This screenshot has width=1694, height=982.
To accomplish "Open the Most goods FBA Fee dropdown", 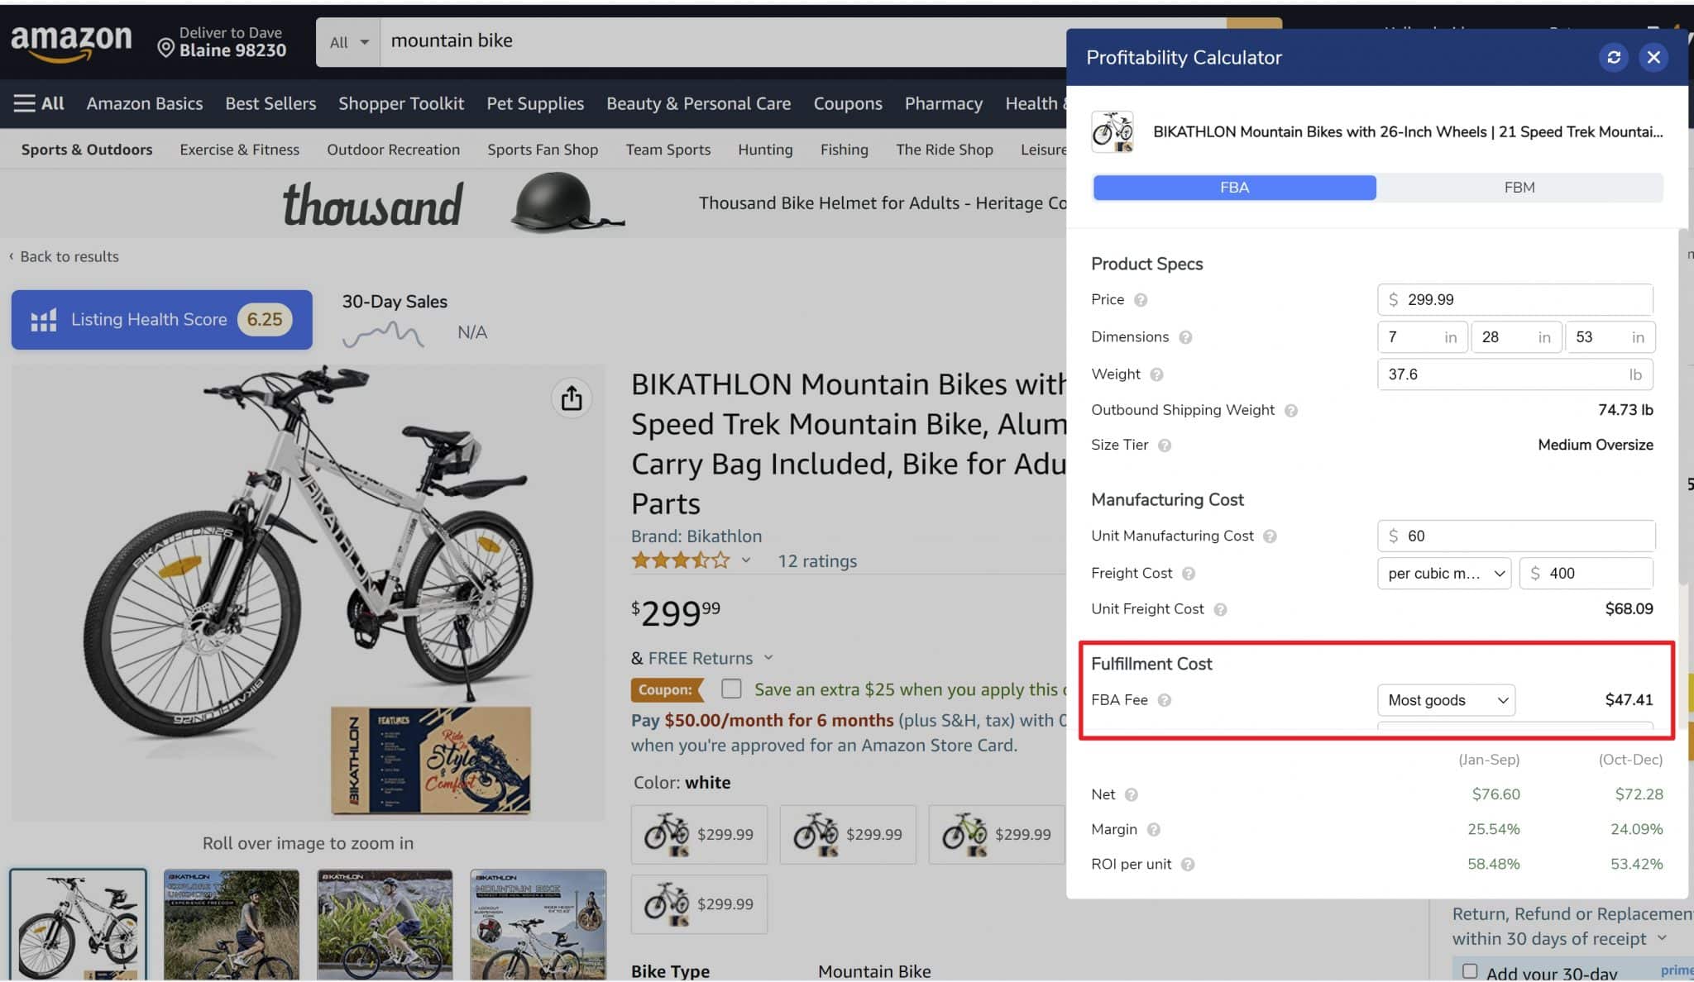I will (1446, 700).
